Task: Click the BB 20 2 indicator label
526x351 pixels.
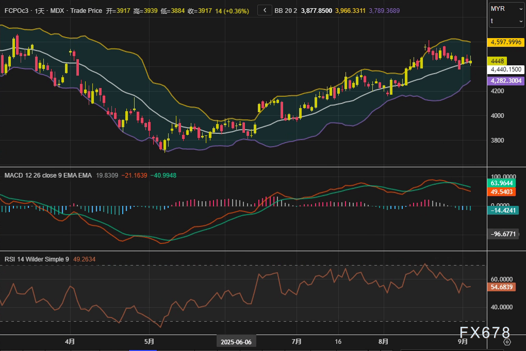Action: 285,11
